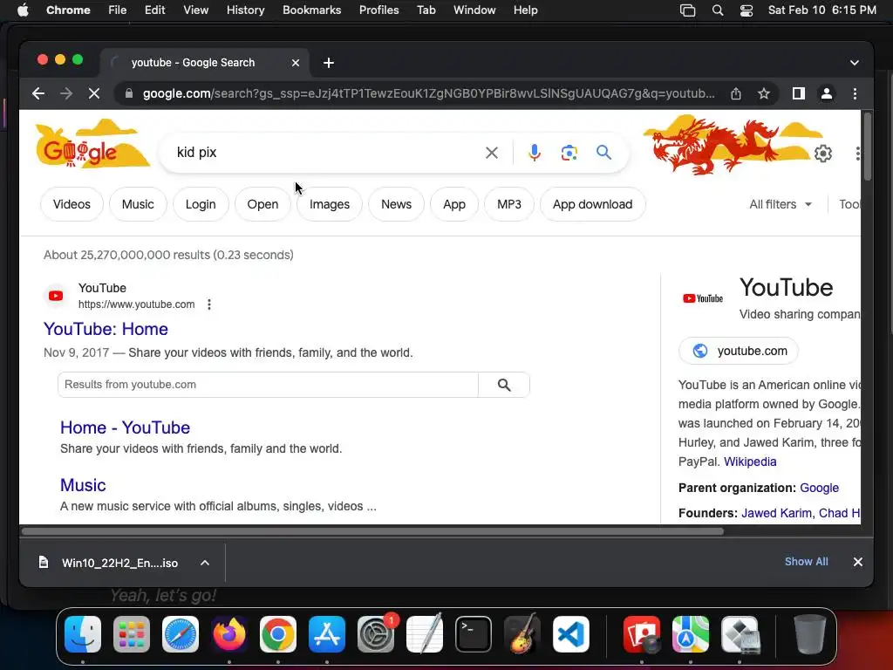Open the Google parent organization link
893x670 pixels.
click(820, 489)
